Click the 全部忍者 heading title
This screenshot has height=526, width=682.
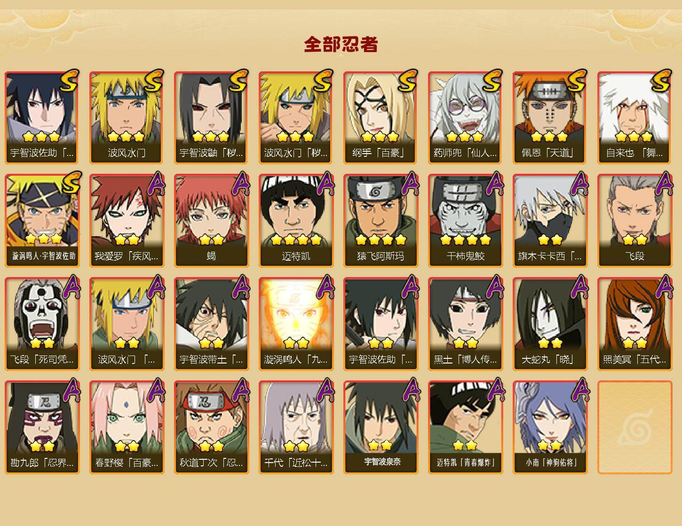[341, 44]
